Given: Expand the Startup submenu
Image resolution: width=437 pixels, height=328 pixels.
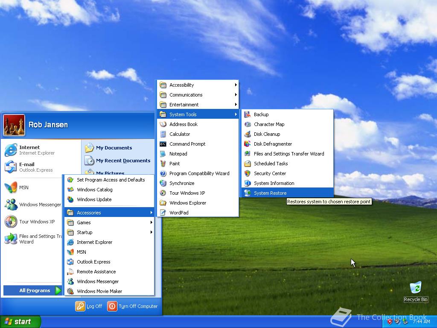Looking at the screenshot, I should coord(109,232).
